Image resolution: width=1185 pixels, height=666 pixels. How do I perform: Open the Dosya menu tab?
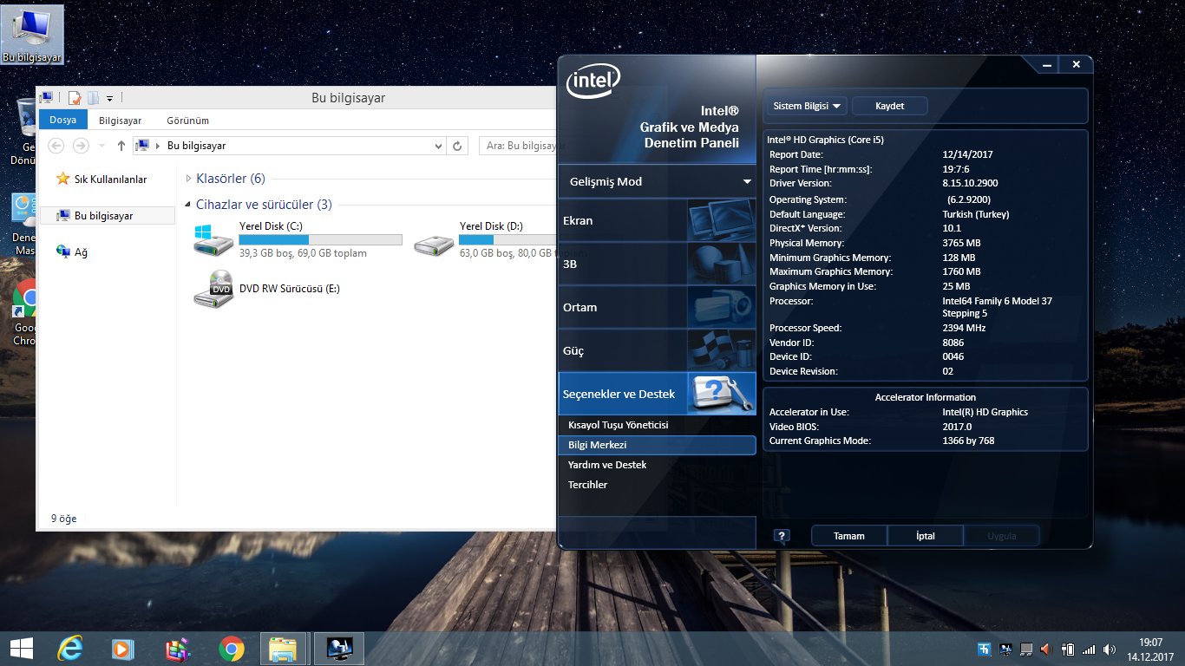[x=62, y=121]
